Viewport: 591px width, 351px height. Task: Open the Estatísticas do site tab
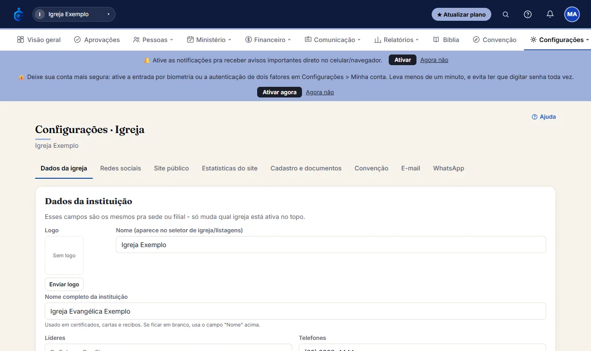229,168
